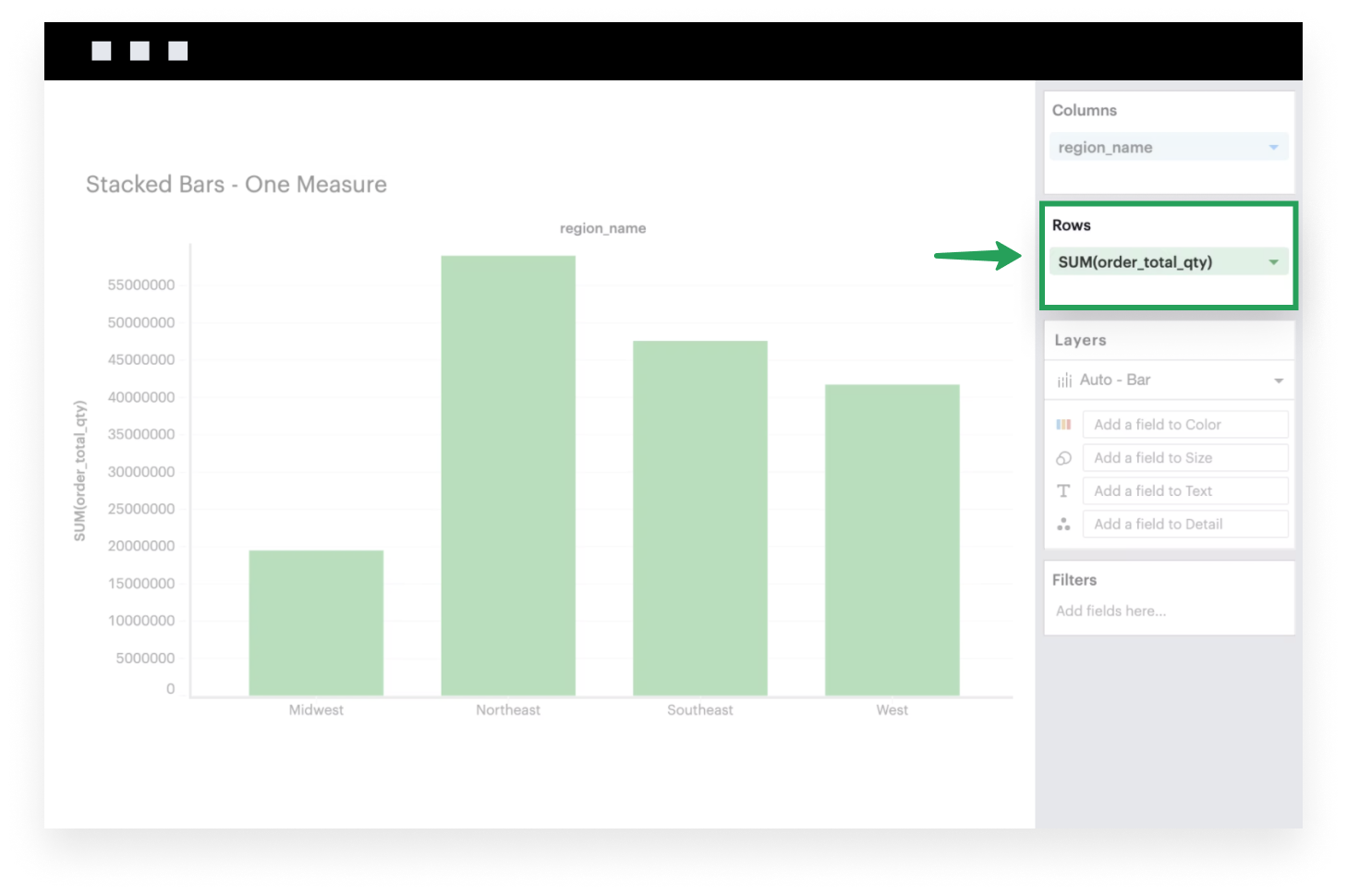Click the Size marks icon

tap(1063, 458)
